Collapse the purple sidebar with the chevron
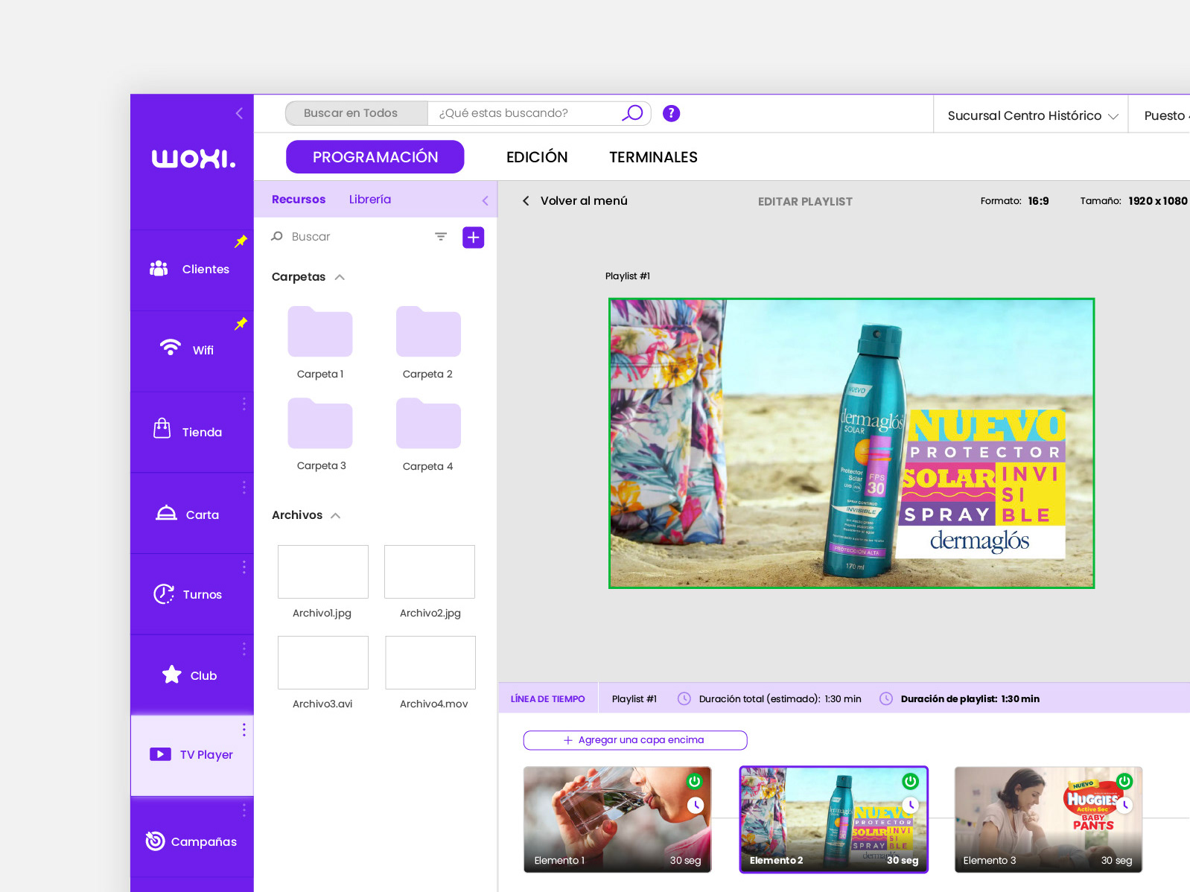The height and width of the screenshot is (892, 1190). [x=239, y=113]
